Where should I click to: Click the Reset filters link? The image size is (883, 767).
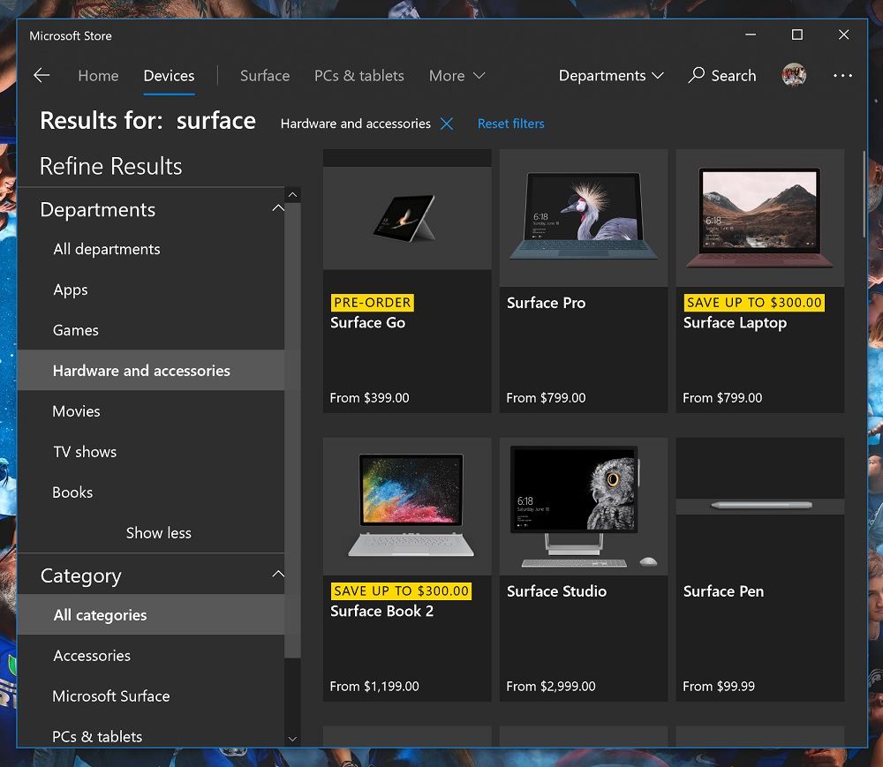(510, 124)
